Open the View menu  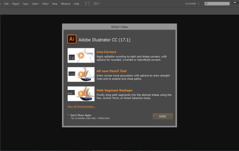click(55, 4)
